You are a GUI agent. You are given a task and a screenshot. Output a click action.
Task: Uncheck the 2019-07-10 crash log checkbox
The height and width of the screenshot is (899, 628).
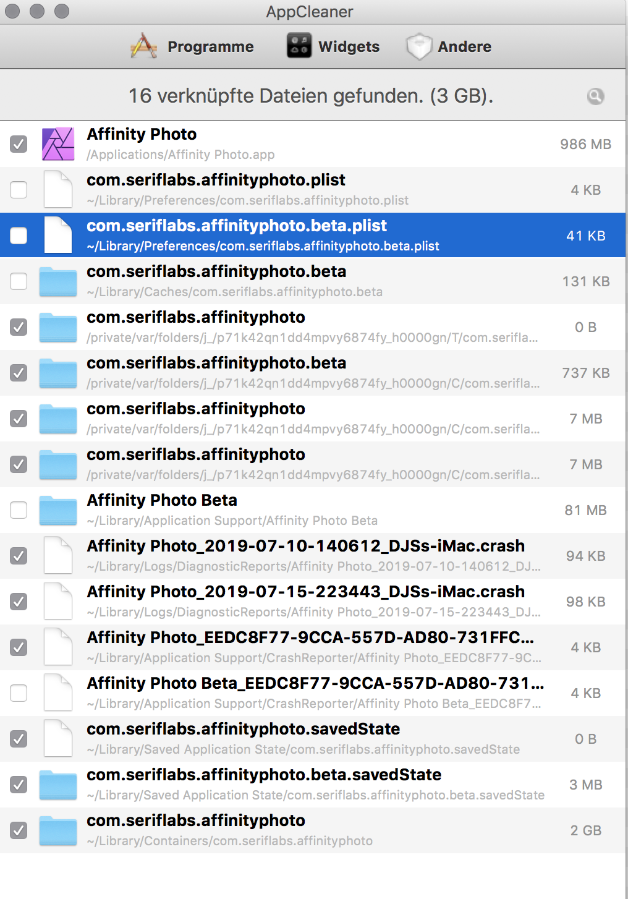click(x=19, y=556)
